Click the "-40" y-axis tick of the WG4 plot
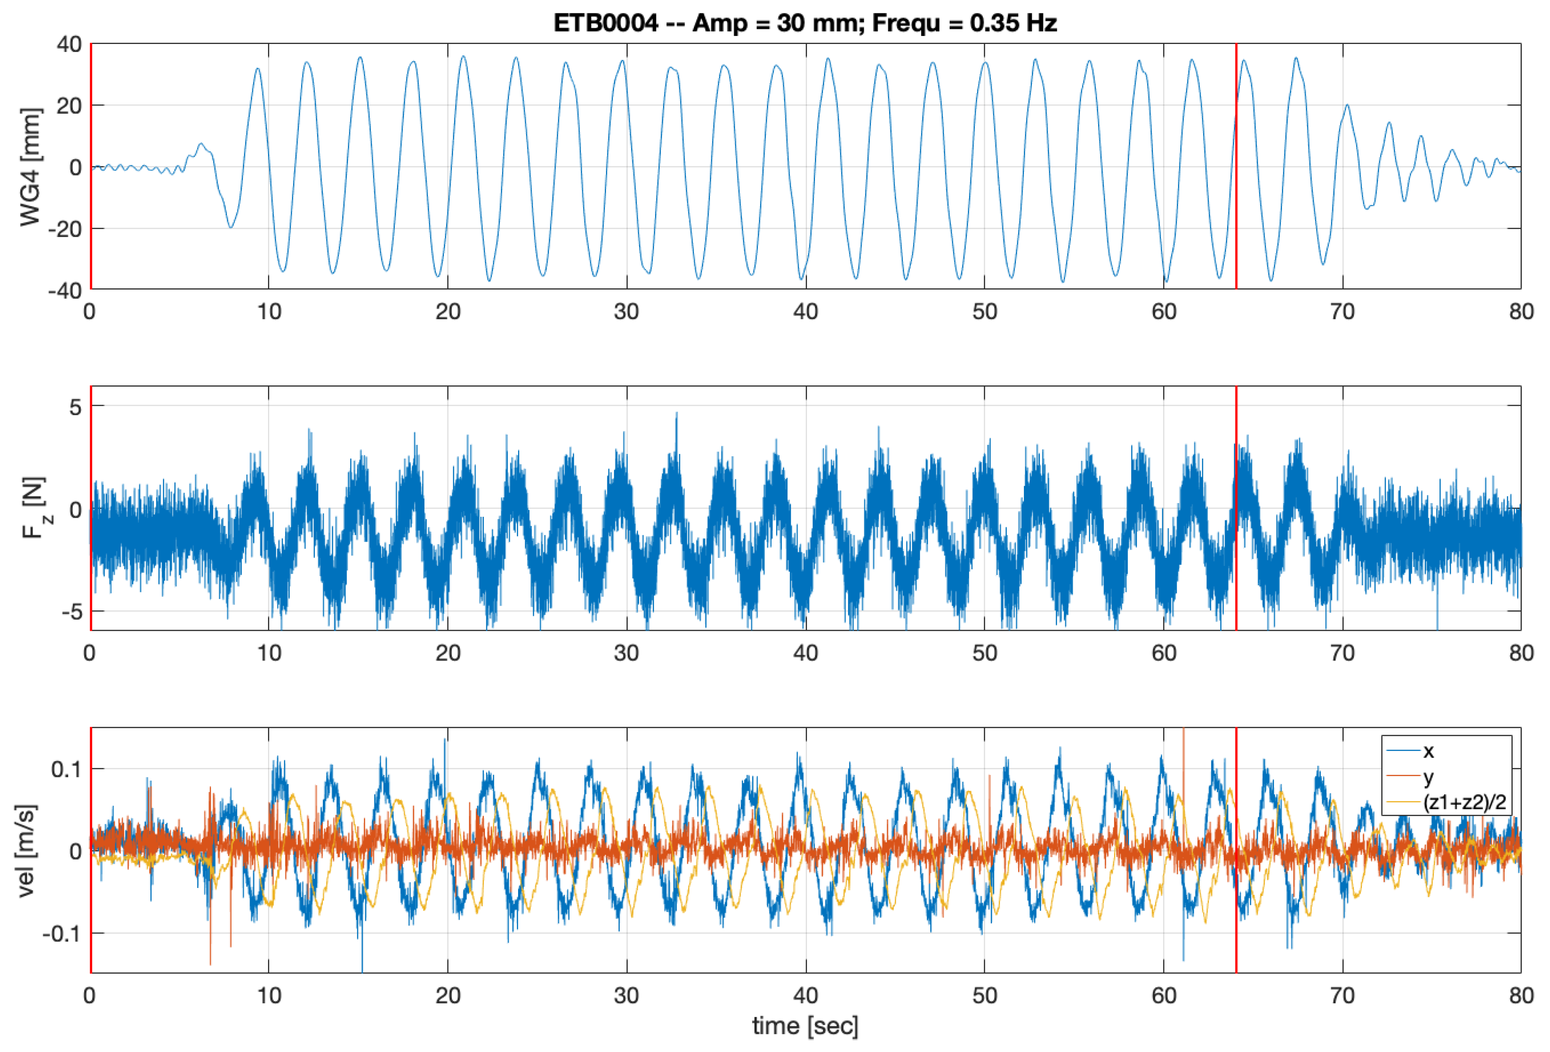Screen dimensions: 1550x1052 (65, 290)
